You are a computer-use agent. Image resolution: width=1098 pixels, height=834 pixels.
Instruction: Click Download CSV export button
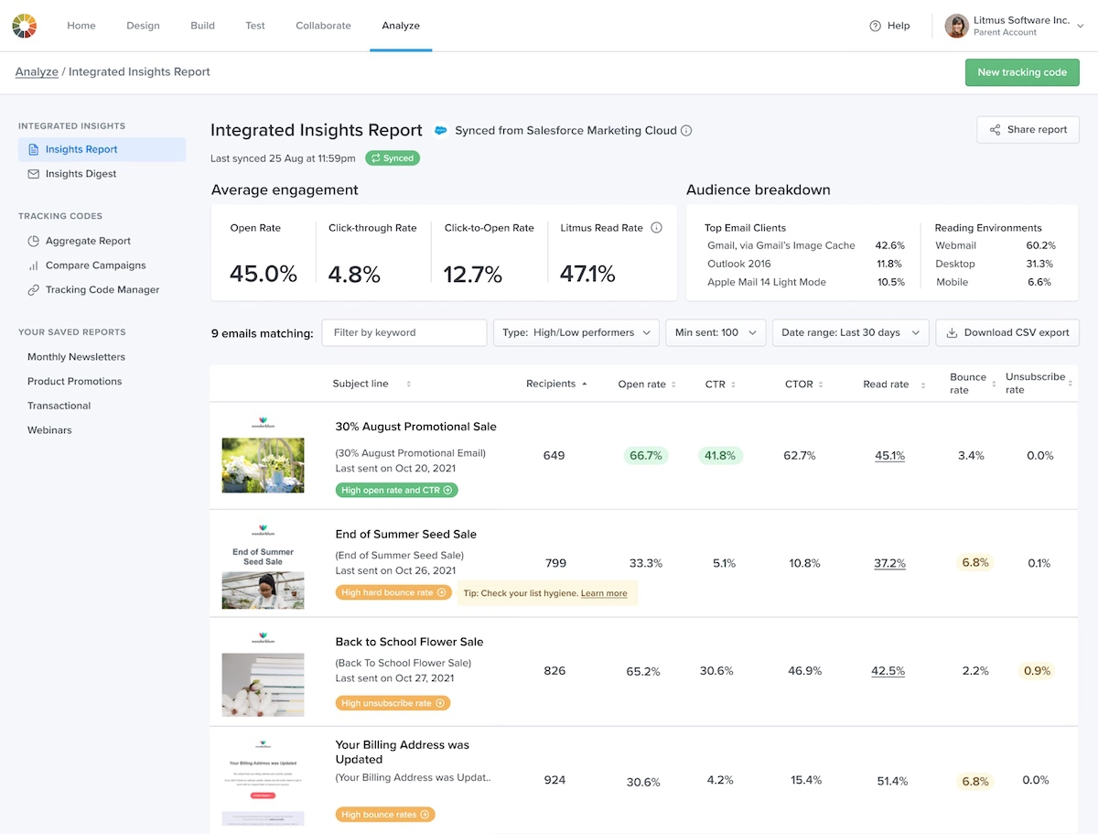[x=1007, y=333]
